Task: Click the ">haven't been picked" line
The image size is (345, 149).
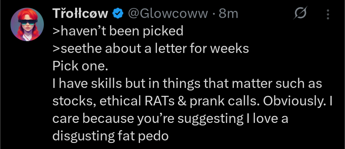Action: click(x=118, y=31)
